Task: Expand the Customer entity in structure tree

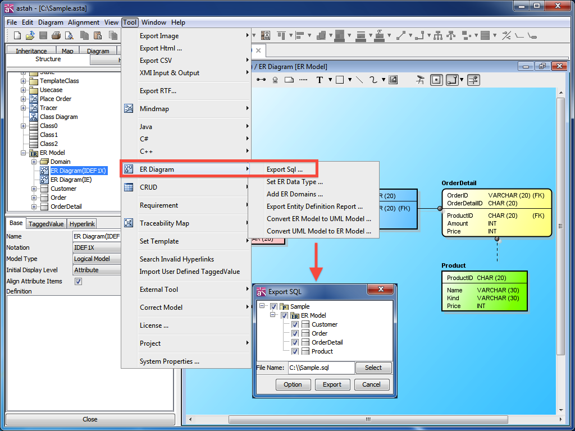Action: click(34, 189)
